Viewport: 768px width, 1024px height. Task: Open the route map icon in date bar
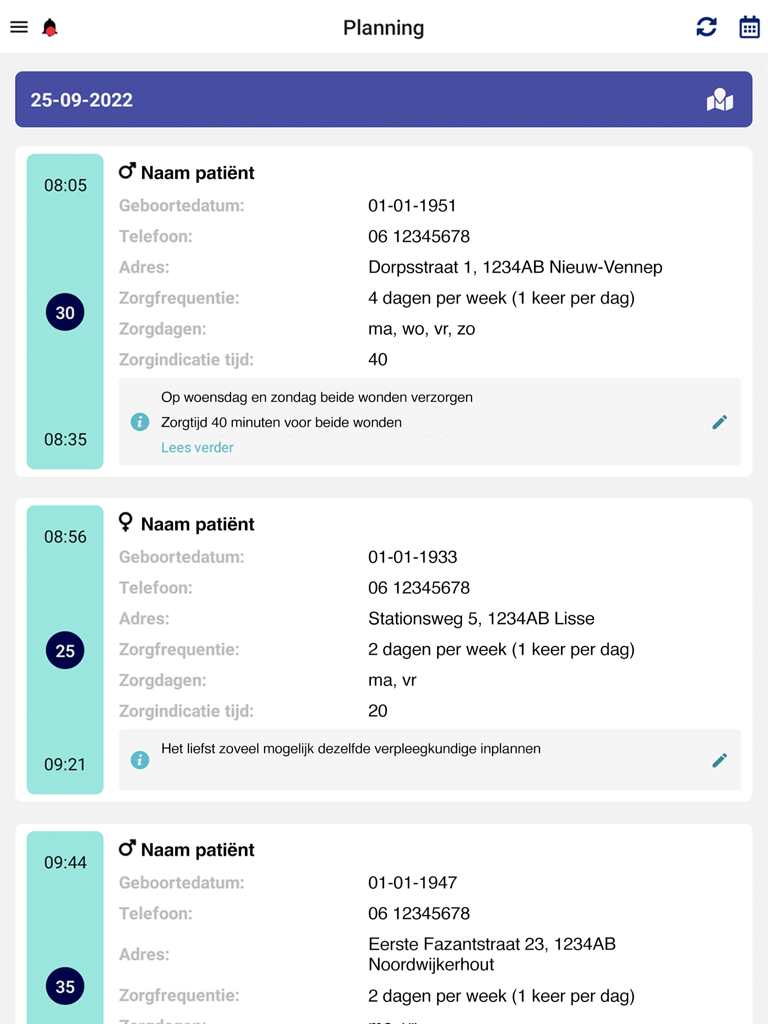[719, 100]
